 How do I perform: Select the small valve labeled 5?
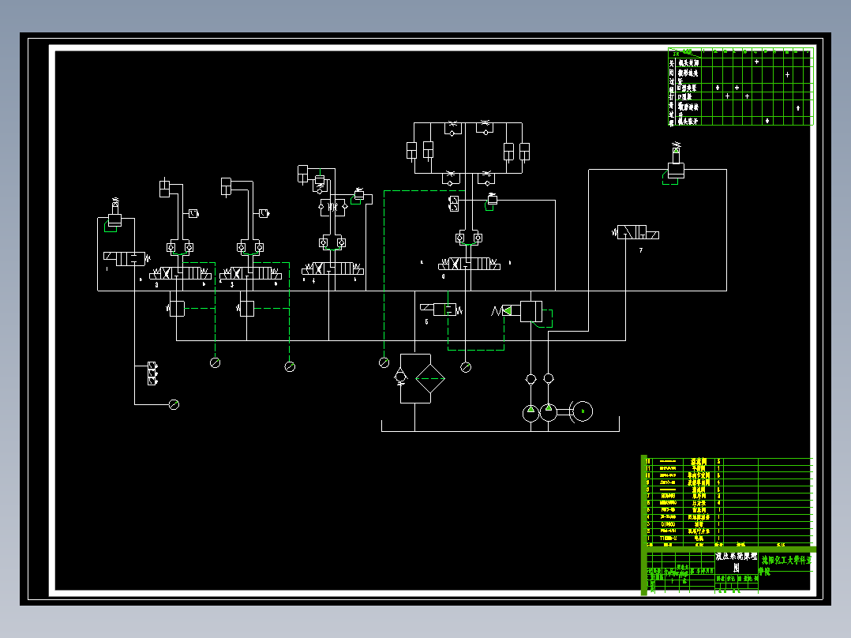pos(440,310)
